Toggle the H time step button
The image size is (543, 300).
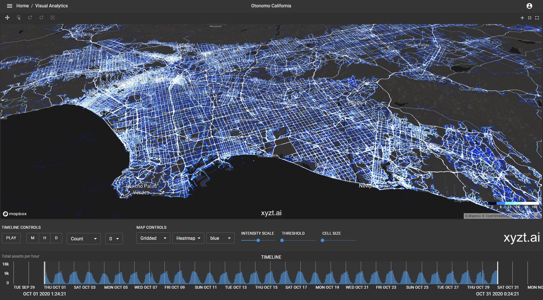coord(44,238)
